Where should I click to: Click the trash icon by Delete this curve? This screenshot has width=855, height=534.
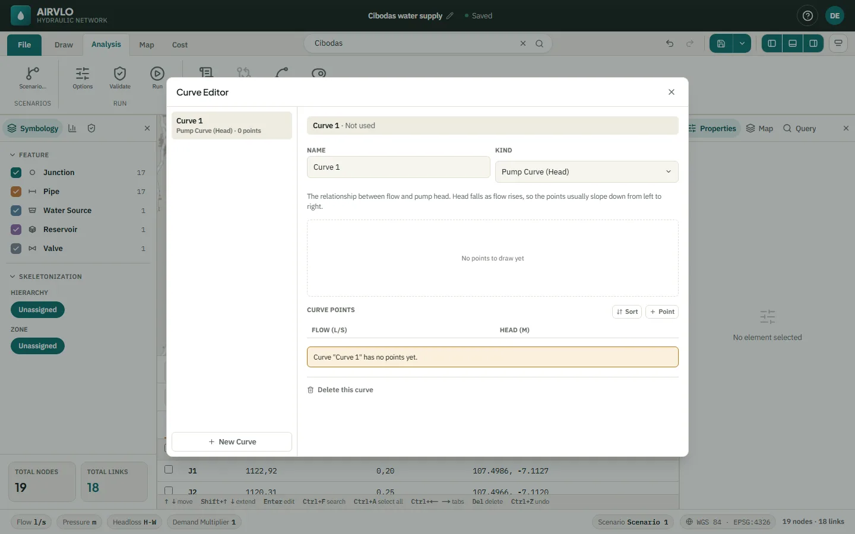tap(311, 390)
